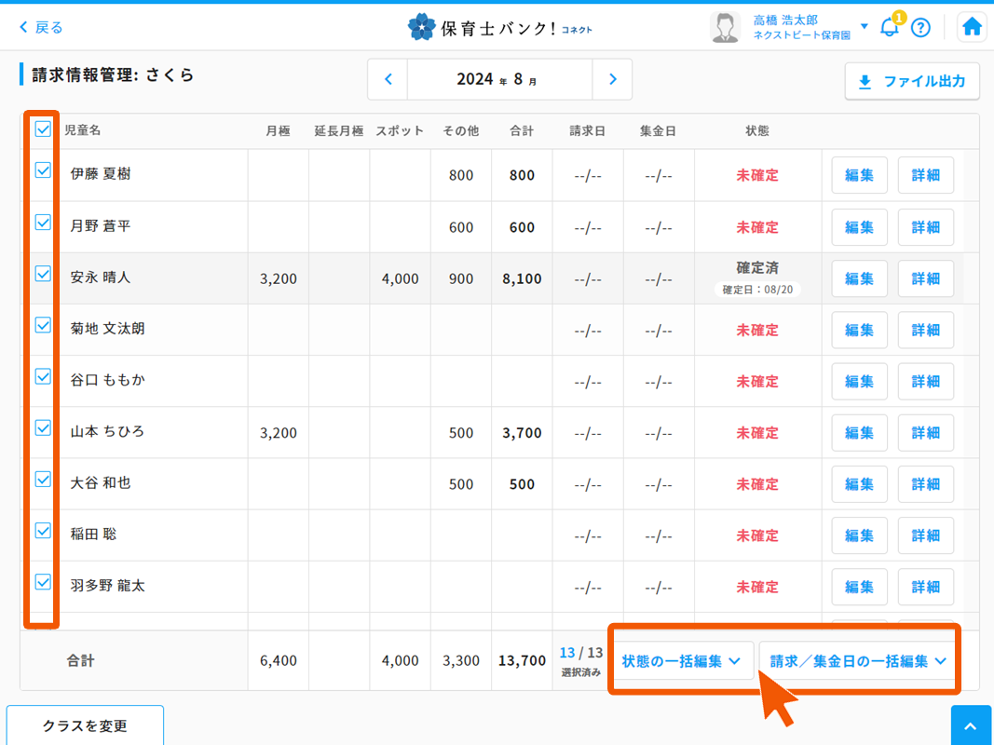The image size is (994, 745).
Task: Uncheck the checkbox for 山本 ちひろ
Action: click(x=43, y=427)
